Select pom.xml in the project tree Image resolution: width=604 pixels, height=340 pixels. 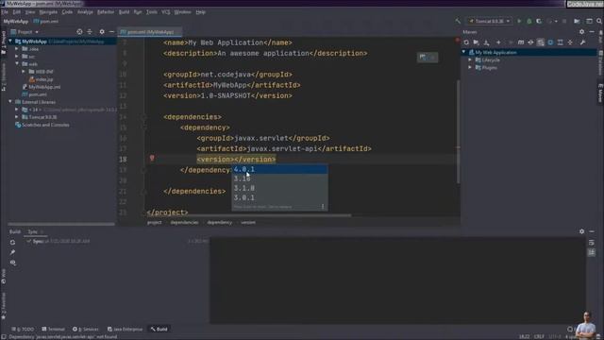34,94
